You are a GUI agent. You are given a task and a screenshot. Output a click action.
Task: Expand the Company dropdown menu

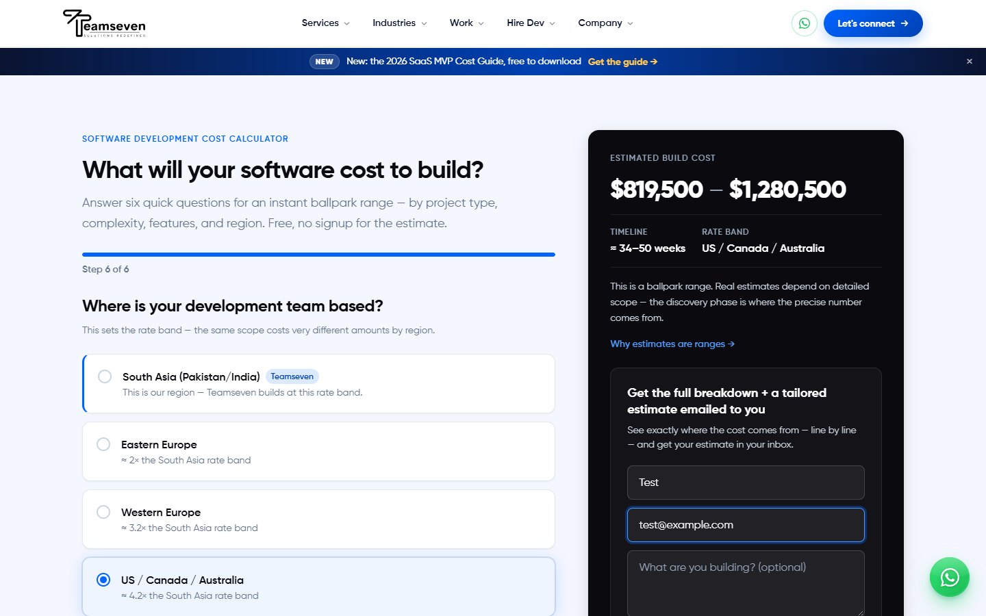click(x=606, y=23)
